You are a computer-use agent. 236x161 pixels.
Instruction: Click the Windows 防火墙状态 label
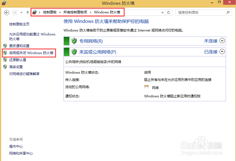coord(82,73)
